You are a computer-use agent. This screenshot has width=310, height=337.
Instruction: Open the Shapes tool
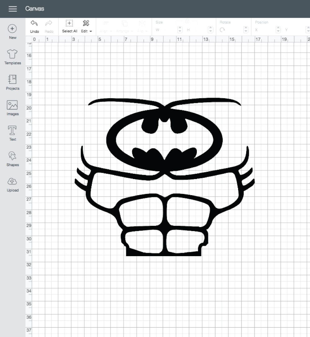tap(12, 156)
